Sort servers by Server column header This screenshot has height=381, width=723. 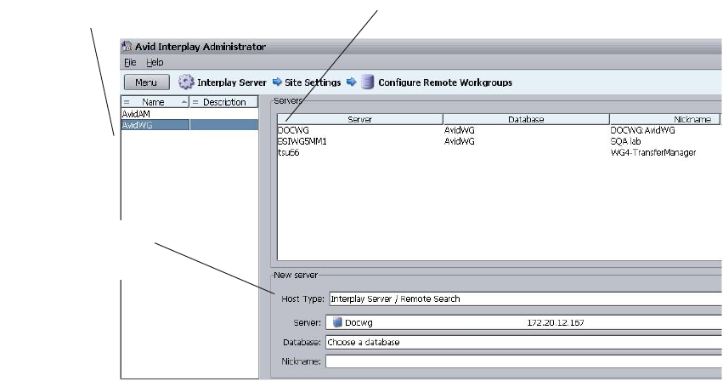pos(359,119)
